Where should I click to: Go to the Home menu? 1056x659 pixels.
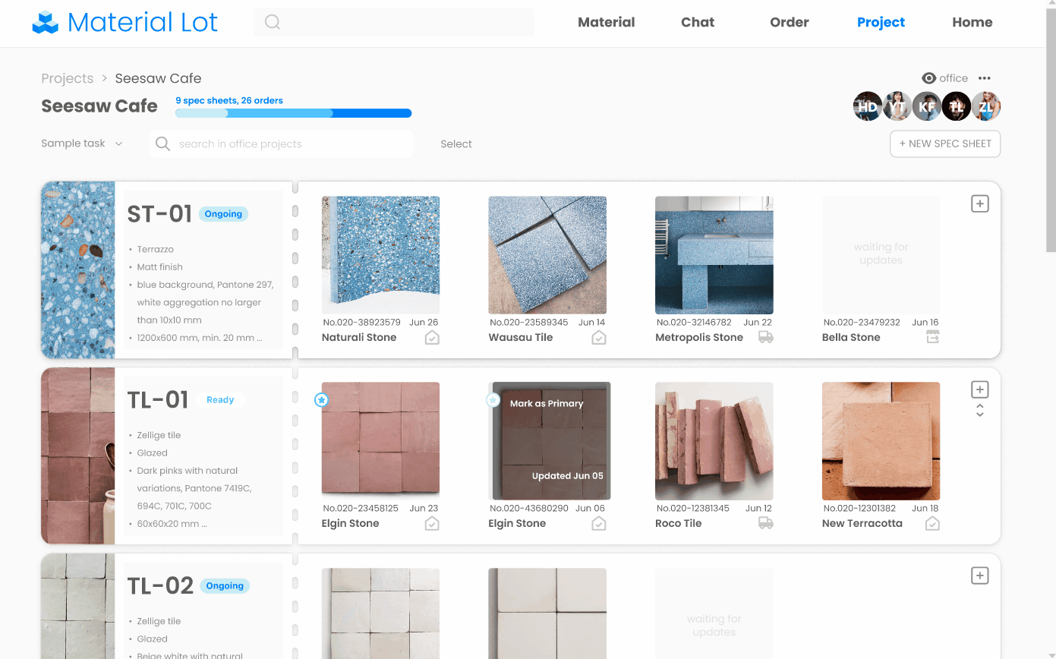pyautogui.click(x=972, y=22)
